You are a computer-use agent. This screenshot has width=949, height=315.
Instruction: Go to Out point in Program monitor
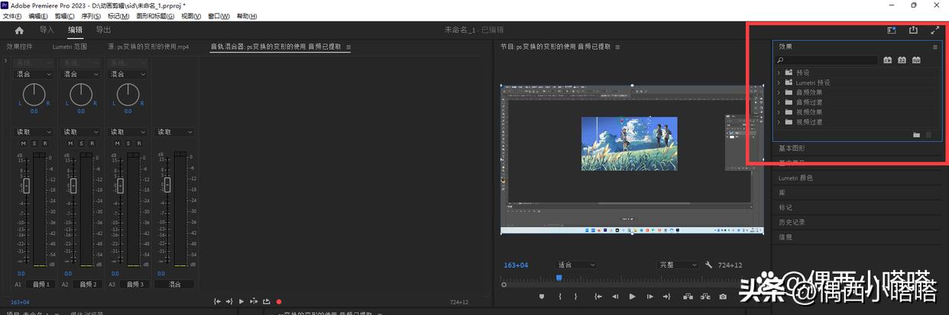667,297
